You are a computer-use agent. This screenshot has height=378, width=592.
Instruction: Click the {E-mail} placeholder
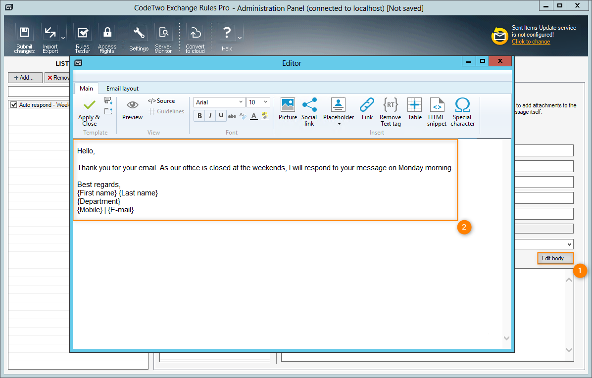click(x=121, y=210)
